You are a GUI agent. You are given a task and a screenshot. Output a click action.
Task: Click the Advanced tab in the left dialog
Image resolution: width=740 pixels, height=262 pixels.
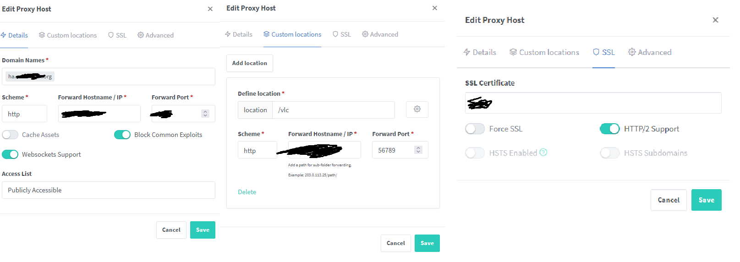[155, 35]
